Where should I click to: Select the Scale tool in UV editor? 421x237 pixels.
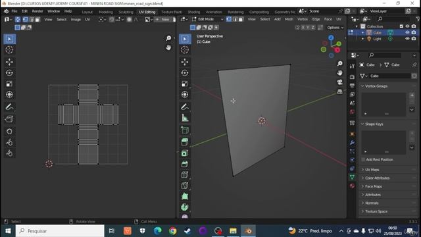(x=9, y=84)
